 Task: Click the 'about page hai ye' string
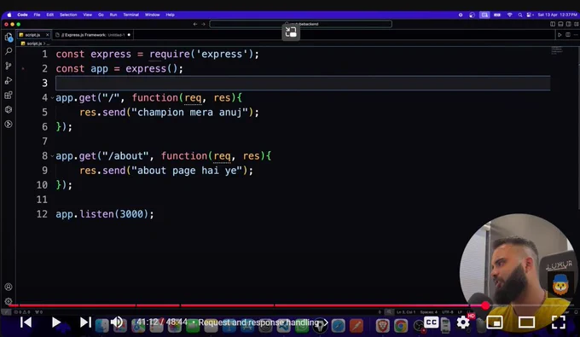point(187,171)
